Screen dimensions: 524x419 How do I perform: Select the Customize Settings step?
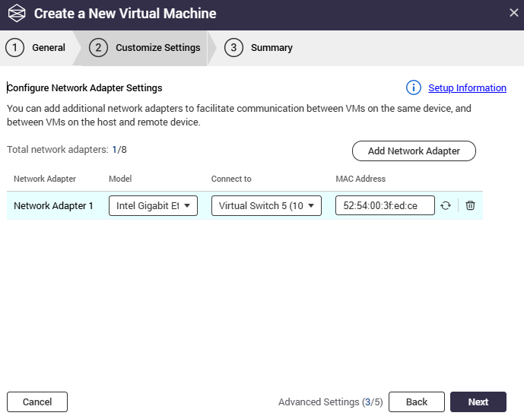(146, 48)
